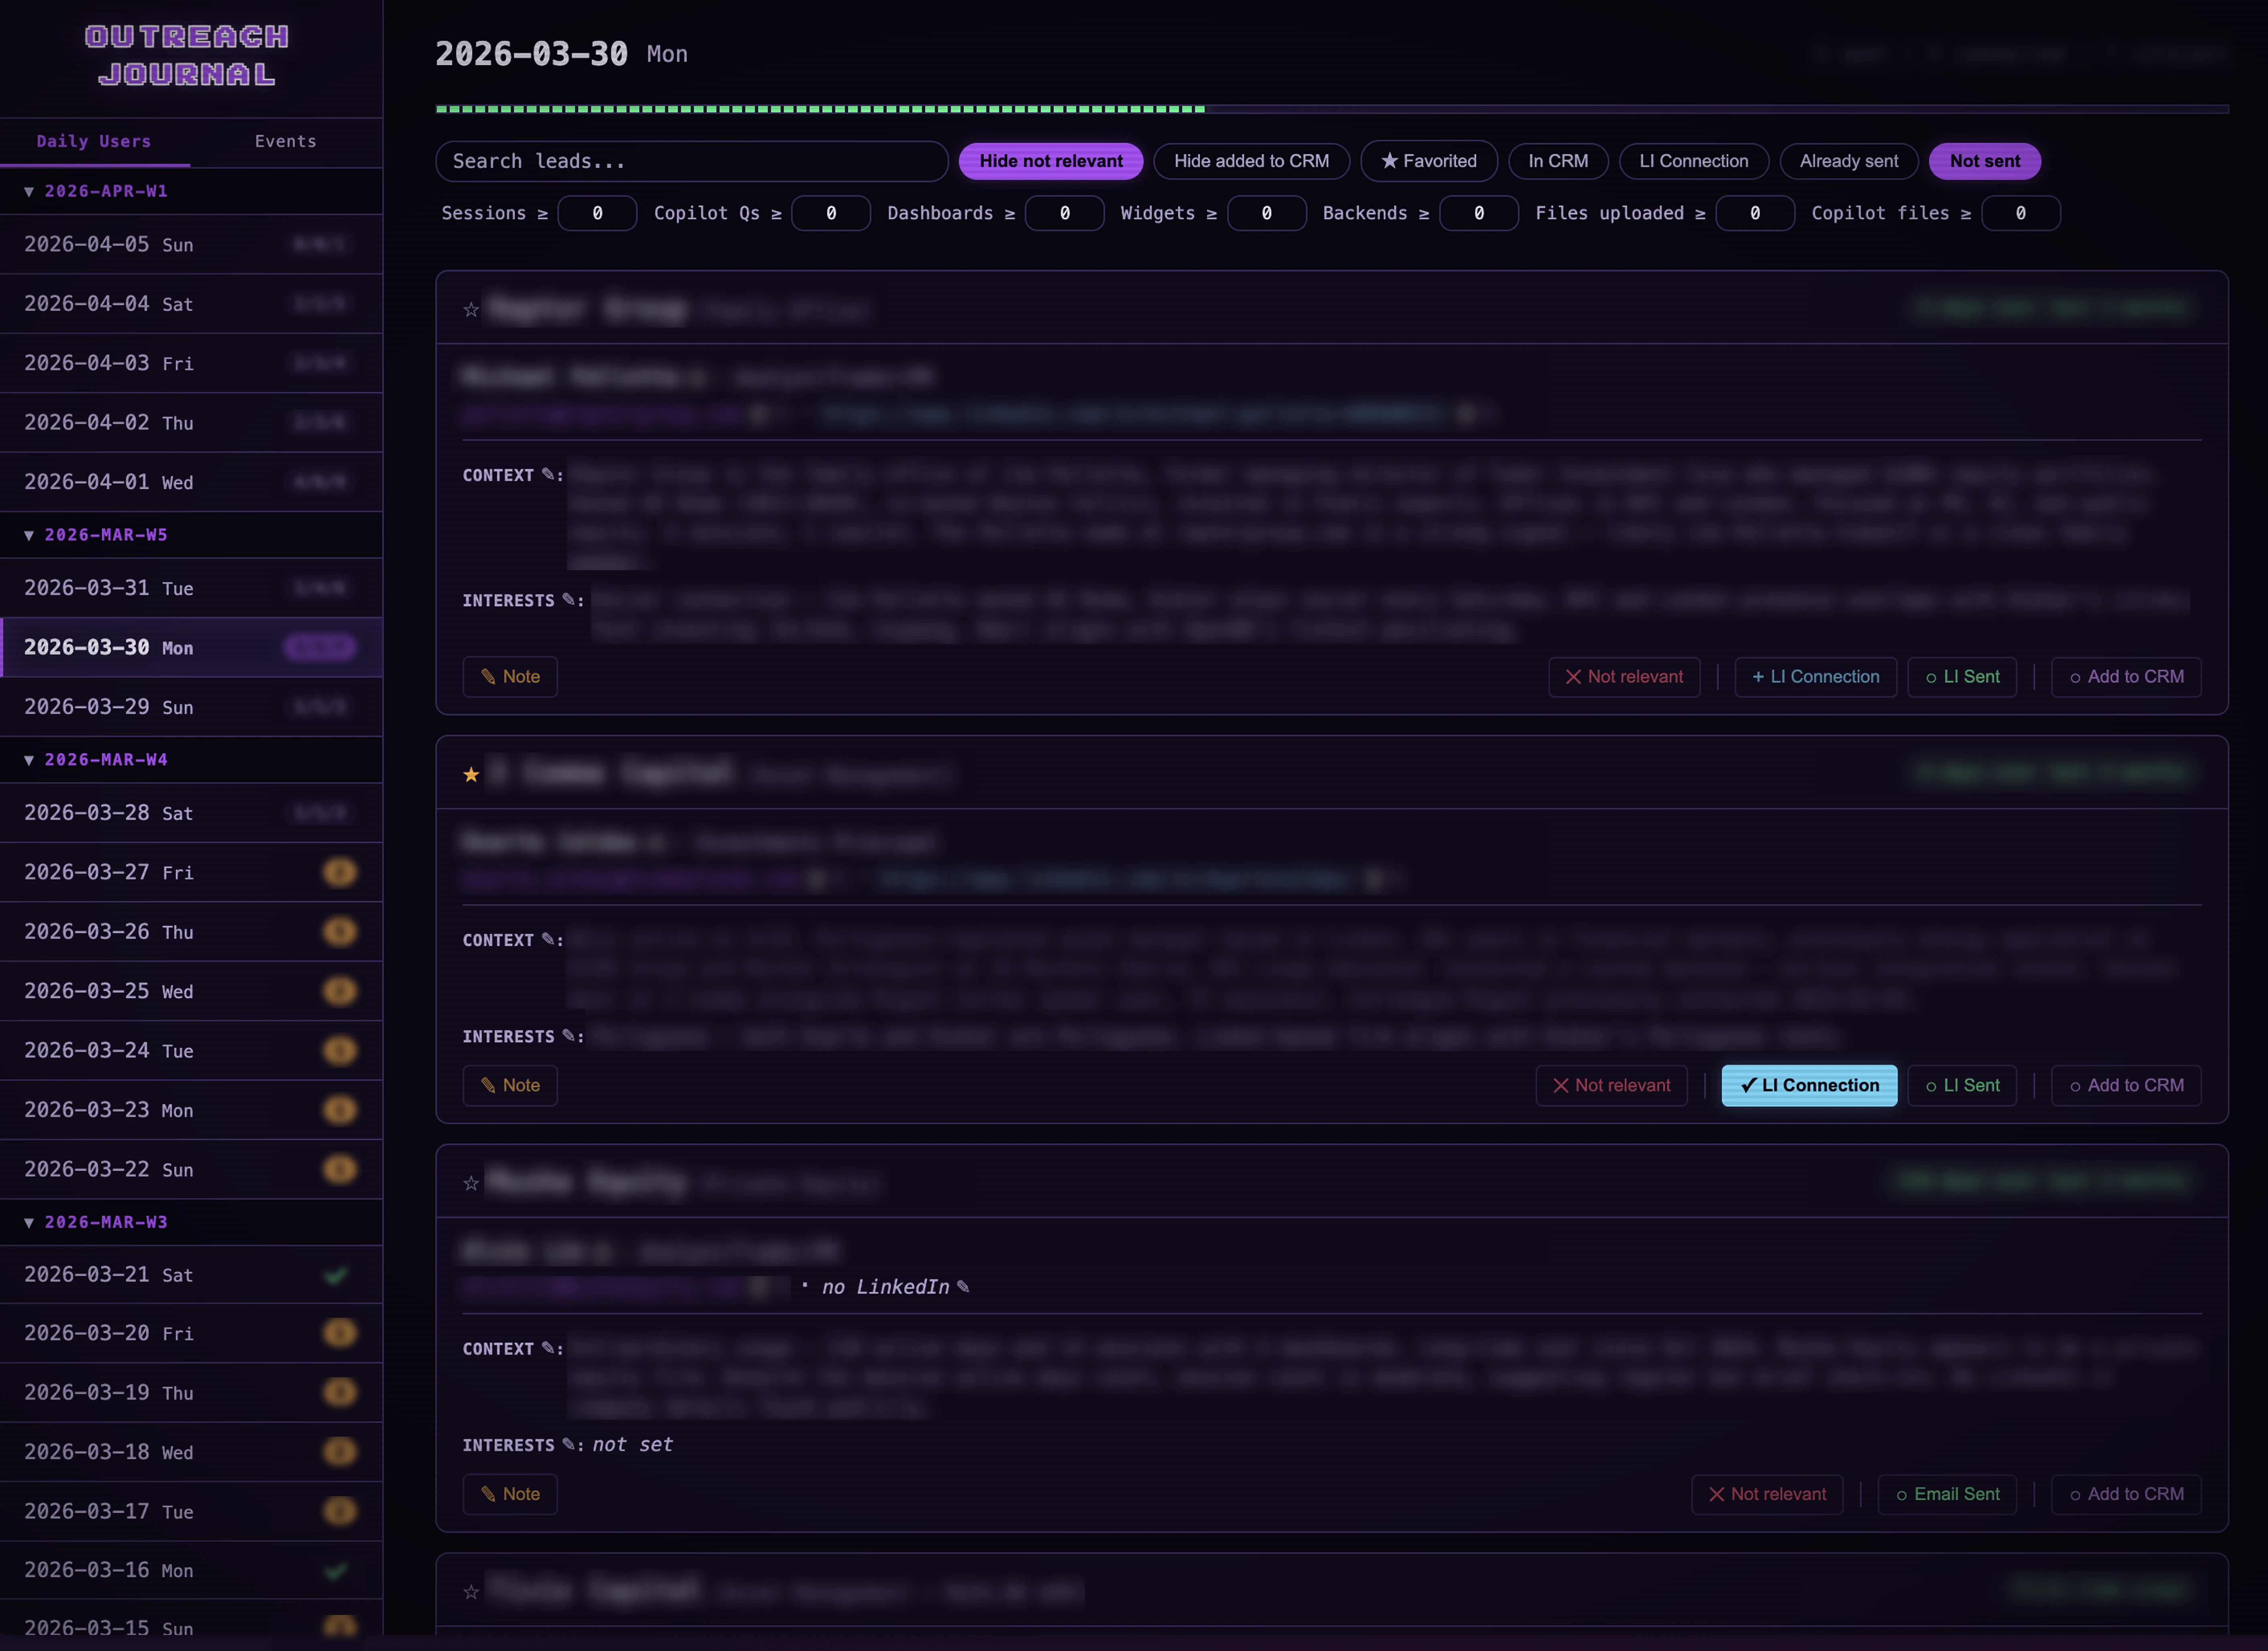
Task: Edit INTERESTS pencil in the '+ LI Connection' card
Action: (568, 599)
